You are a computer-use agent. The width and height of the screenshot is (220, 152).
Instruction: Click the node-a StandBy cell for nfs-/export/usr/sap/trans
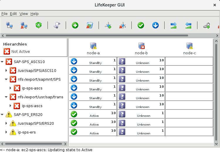point(93,97)
